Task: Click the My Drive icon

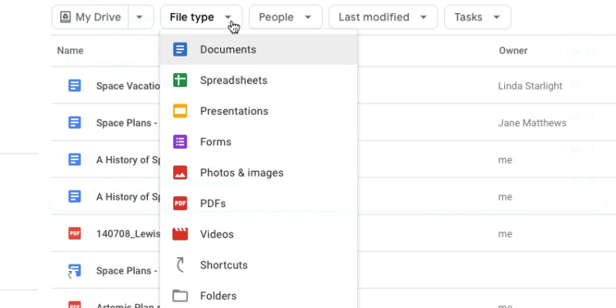Action: 65,17
